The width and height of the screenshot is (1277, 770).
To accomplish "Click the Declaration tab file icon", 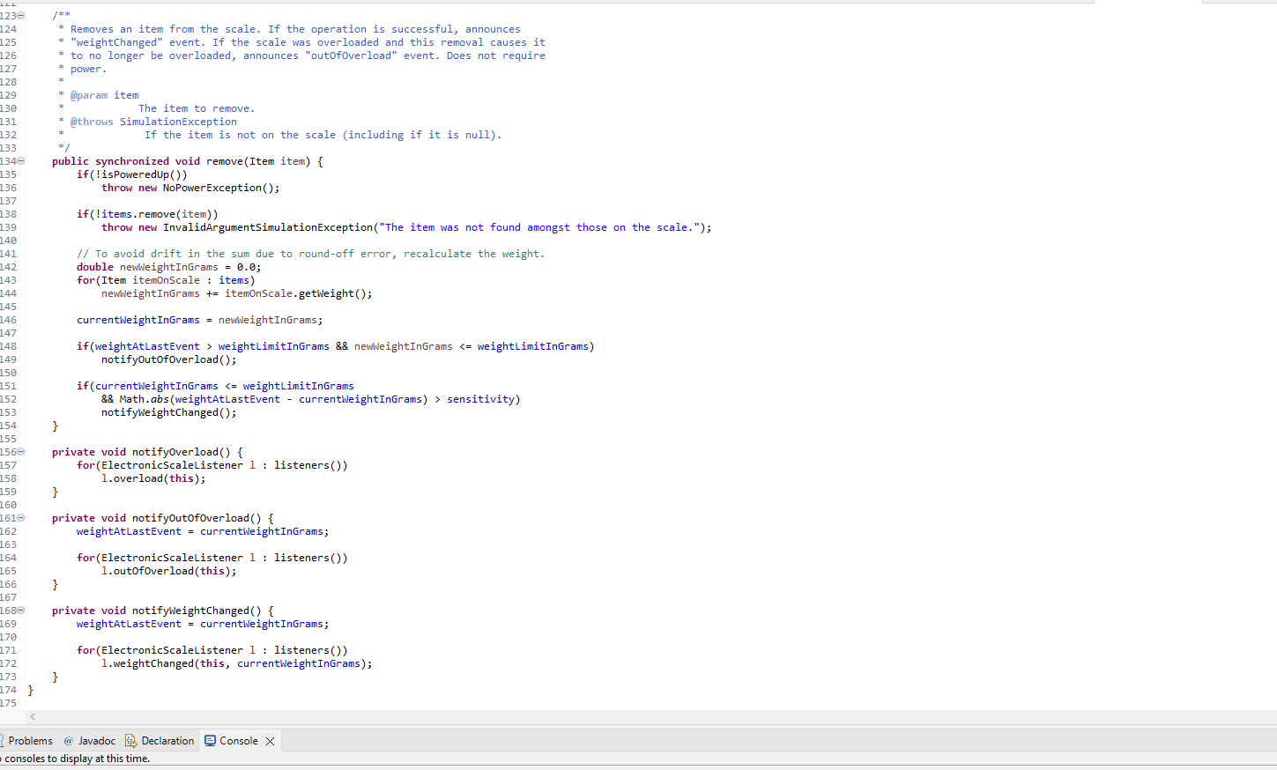I will 130,740.
